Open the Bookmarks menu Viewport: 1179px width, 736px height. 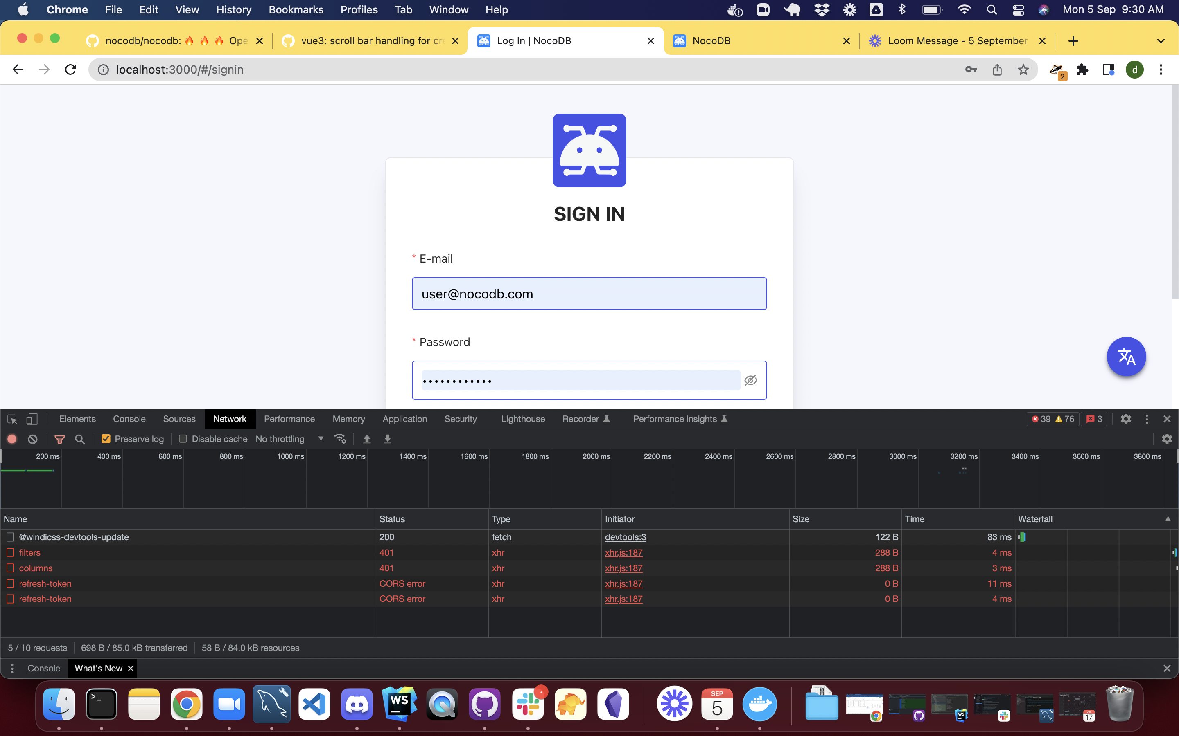(296, 9)
